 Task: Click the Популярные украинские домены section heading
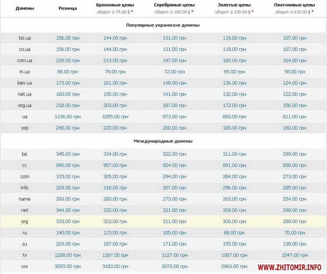[x=163, y=25]
